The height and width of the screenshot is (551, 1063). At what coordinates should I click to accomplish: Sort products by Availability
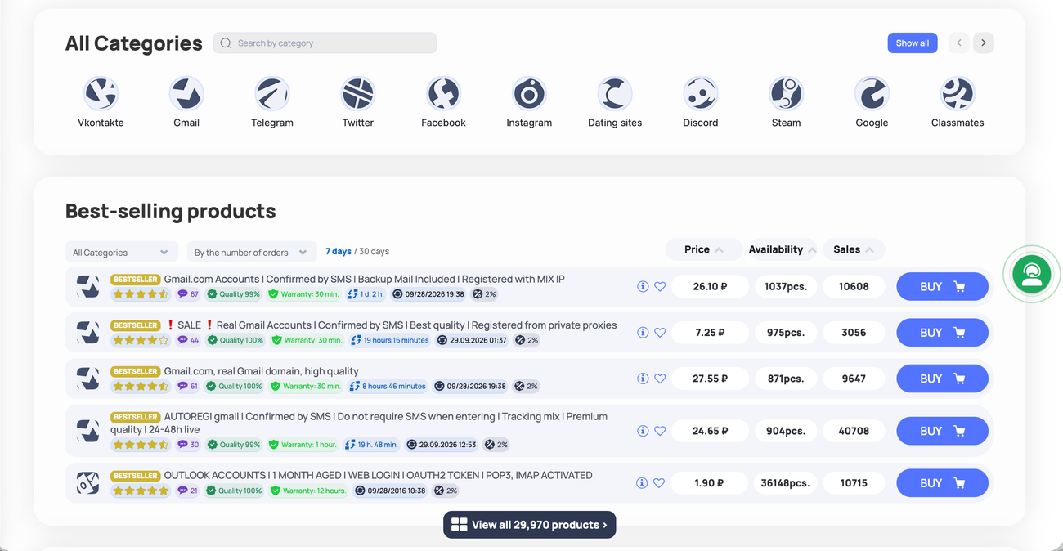click(782, 249)
